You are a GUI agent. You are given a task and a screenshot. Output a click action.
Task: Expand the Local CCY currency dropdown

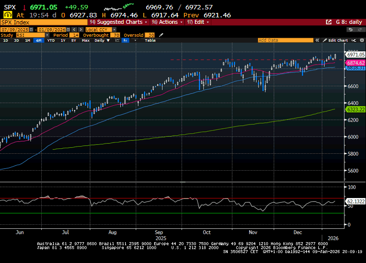[100, 29]
